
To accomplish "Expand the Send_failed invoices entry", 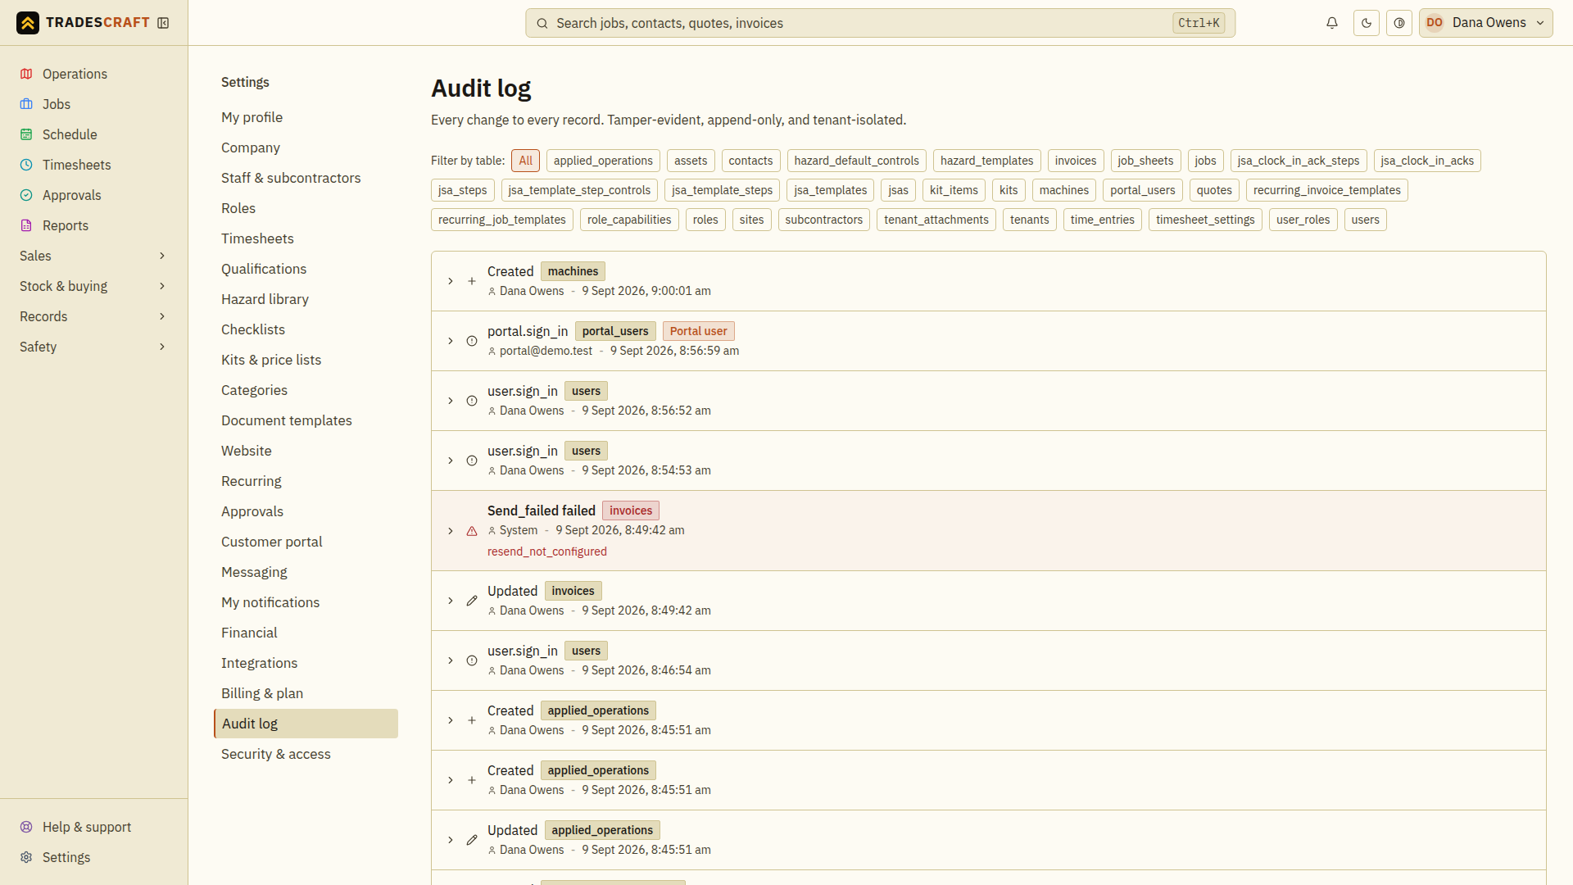I will (451, 531).
